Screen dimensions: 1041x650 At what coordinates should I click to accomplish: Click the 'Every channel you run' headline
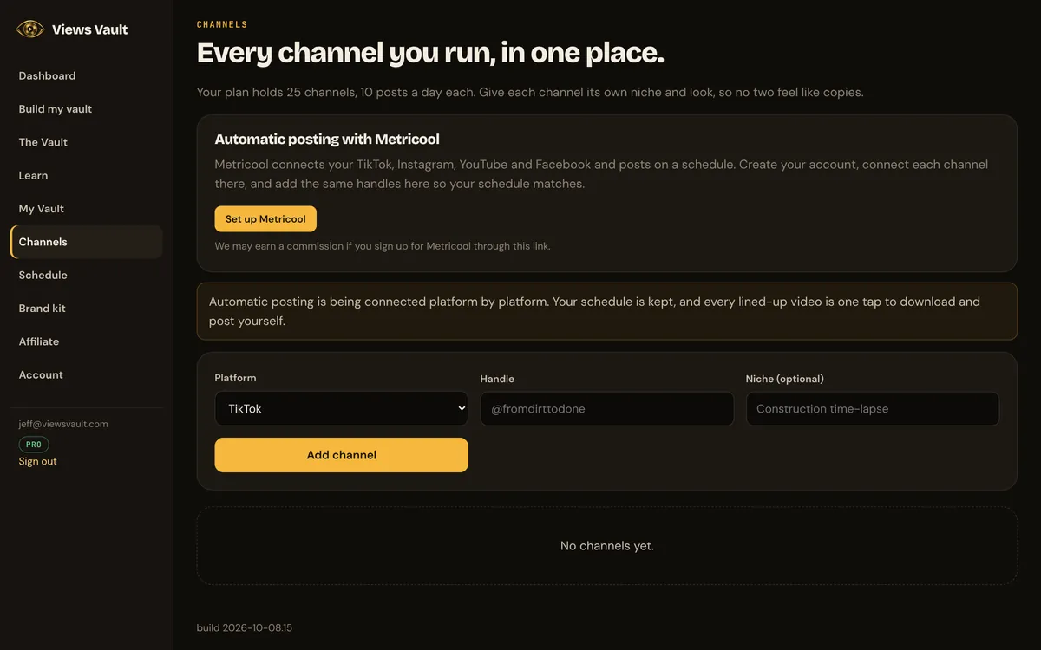point(430,53)
